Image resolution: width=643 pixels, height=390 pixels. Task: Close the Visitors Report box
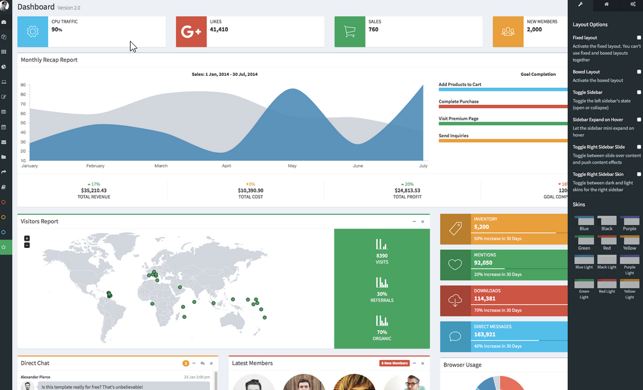(422, 221)
